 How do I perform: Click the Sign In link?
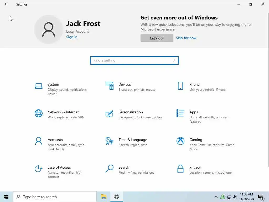pos(72,37)
